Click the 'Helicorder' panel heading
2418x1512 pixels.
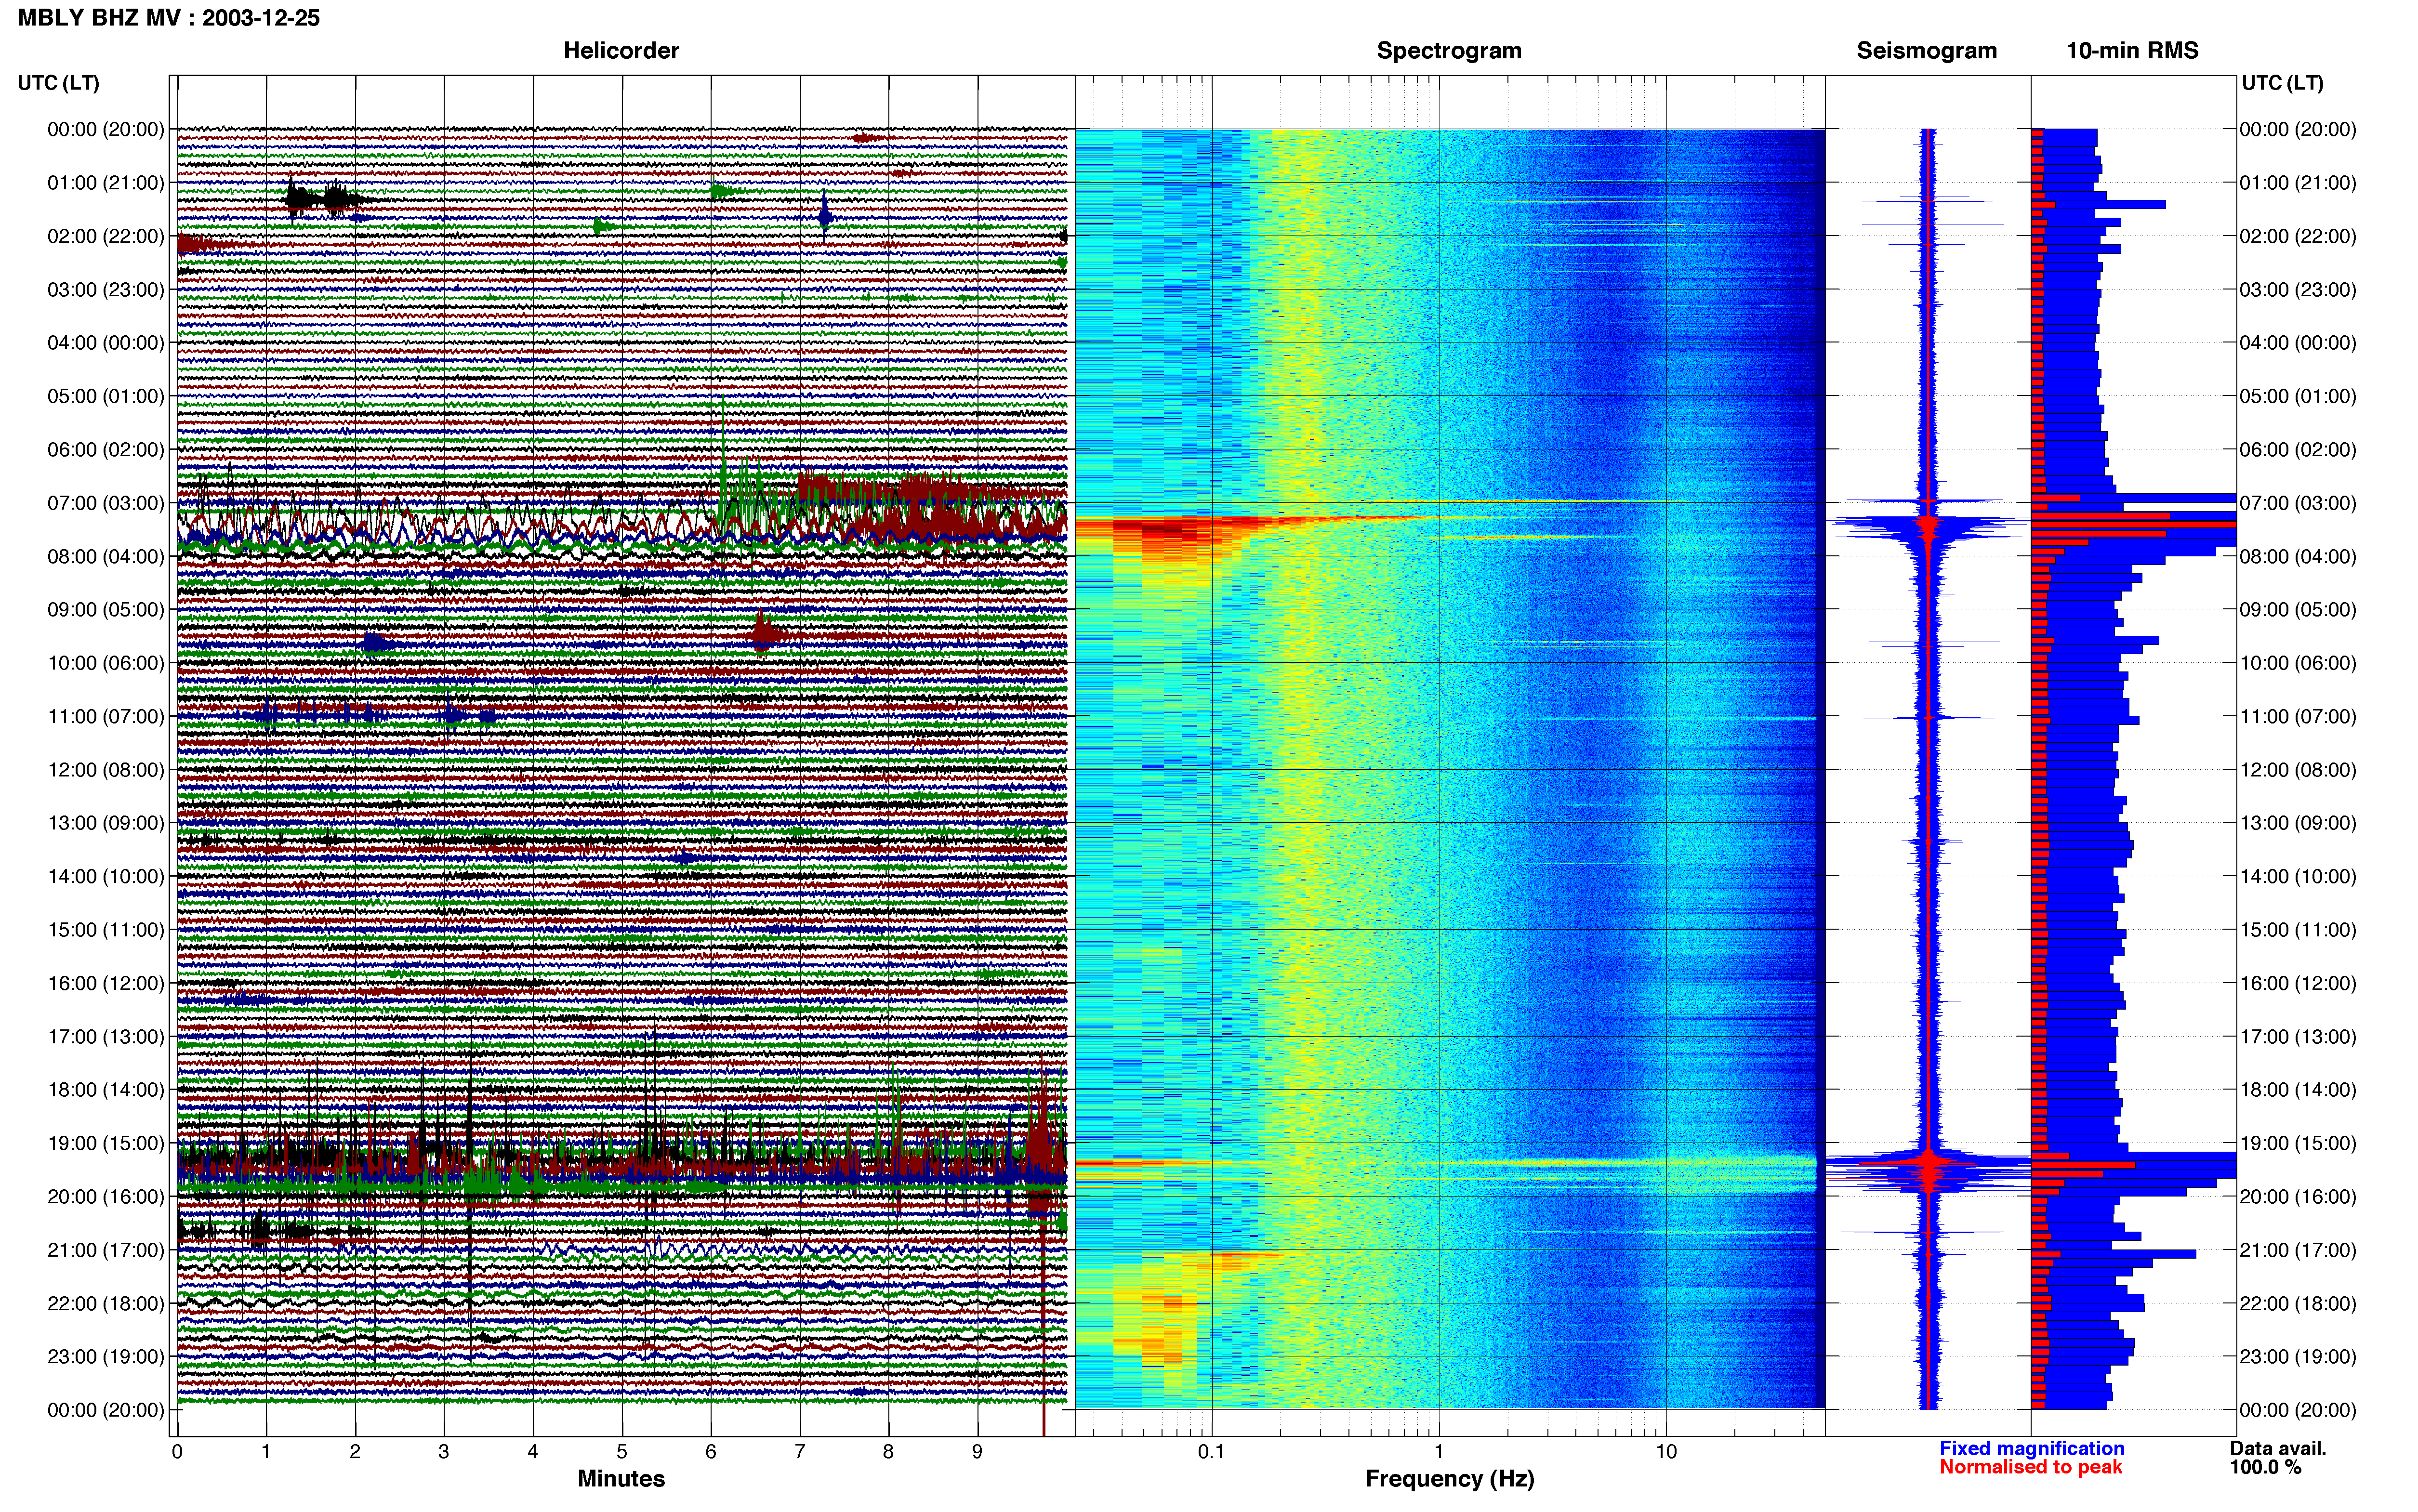tap(621, 50)
